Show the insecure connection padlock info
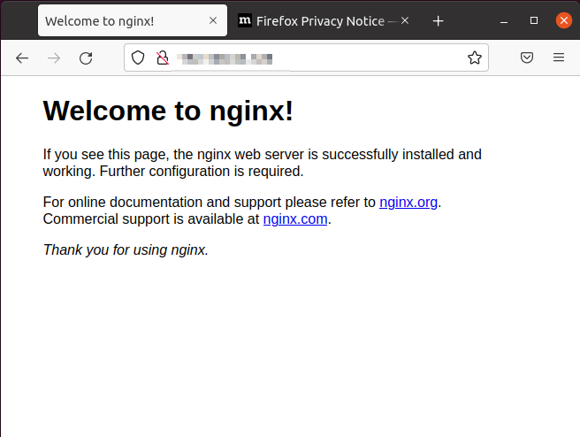This screenshot has width=580, height=437. [163, 57]
